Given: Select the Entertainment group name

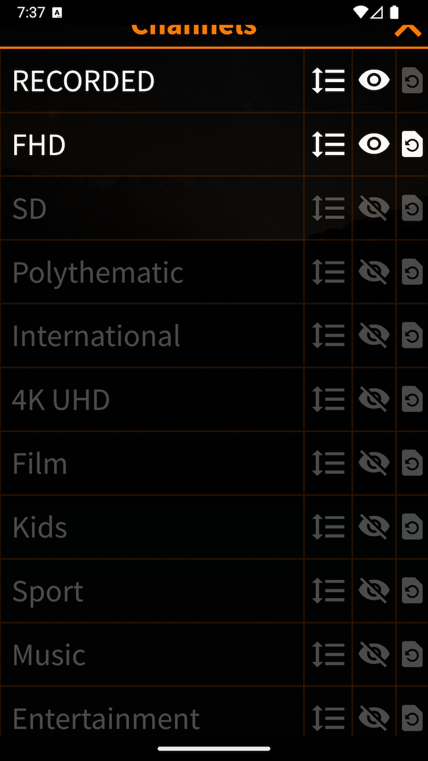Looking at the screenshot, I should click(106, 718).
